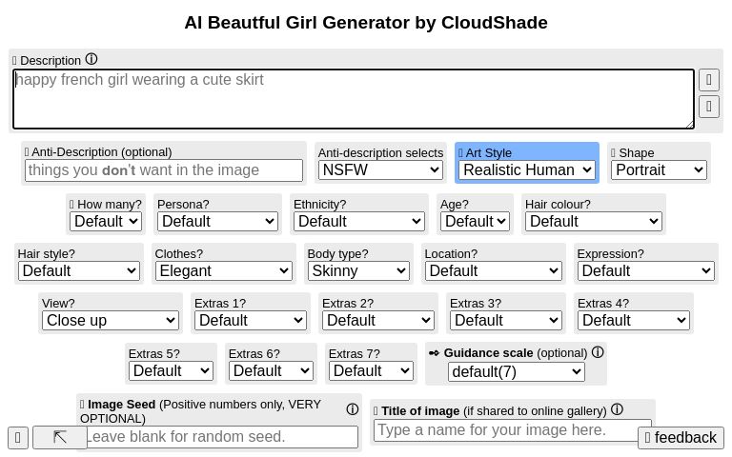Open the Anti-description selects NSFW dropdown
Screen dimensions: 732x457
pos(380,170)
